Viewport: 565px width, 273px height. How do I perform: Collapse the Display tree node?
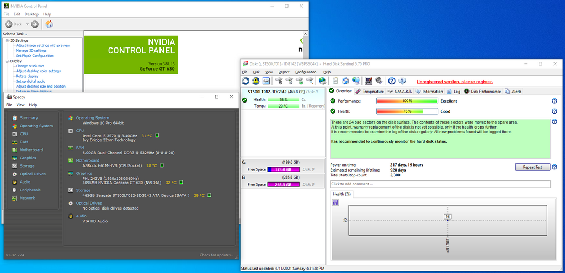point(7,61)
